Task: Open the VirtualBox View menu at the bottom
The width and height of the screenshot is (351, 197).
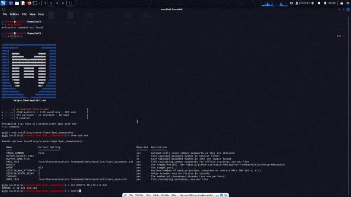Action: click(148, 195)
